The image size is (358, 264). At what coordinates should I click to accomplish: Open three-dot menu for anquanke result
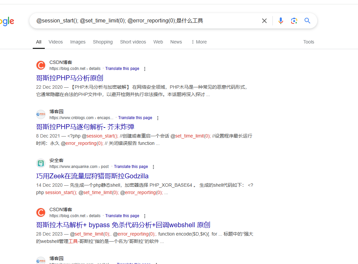point(153,167)
